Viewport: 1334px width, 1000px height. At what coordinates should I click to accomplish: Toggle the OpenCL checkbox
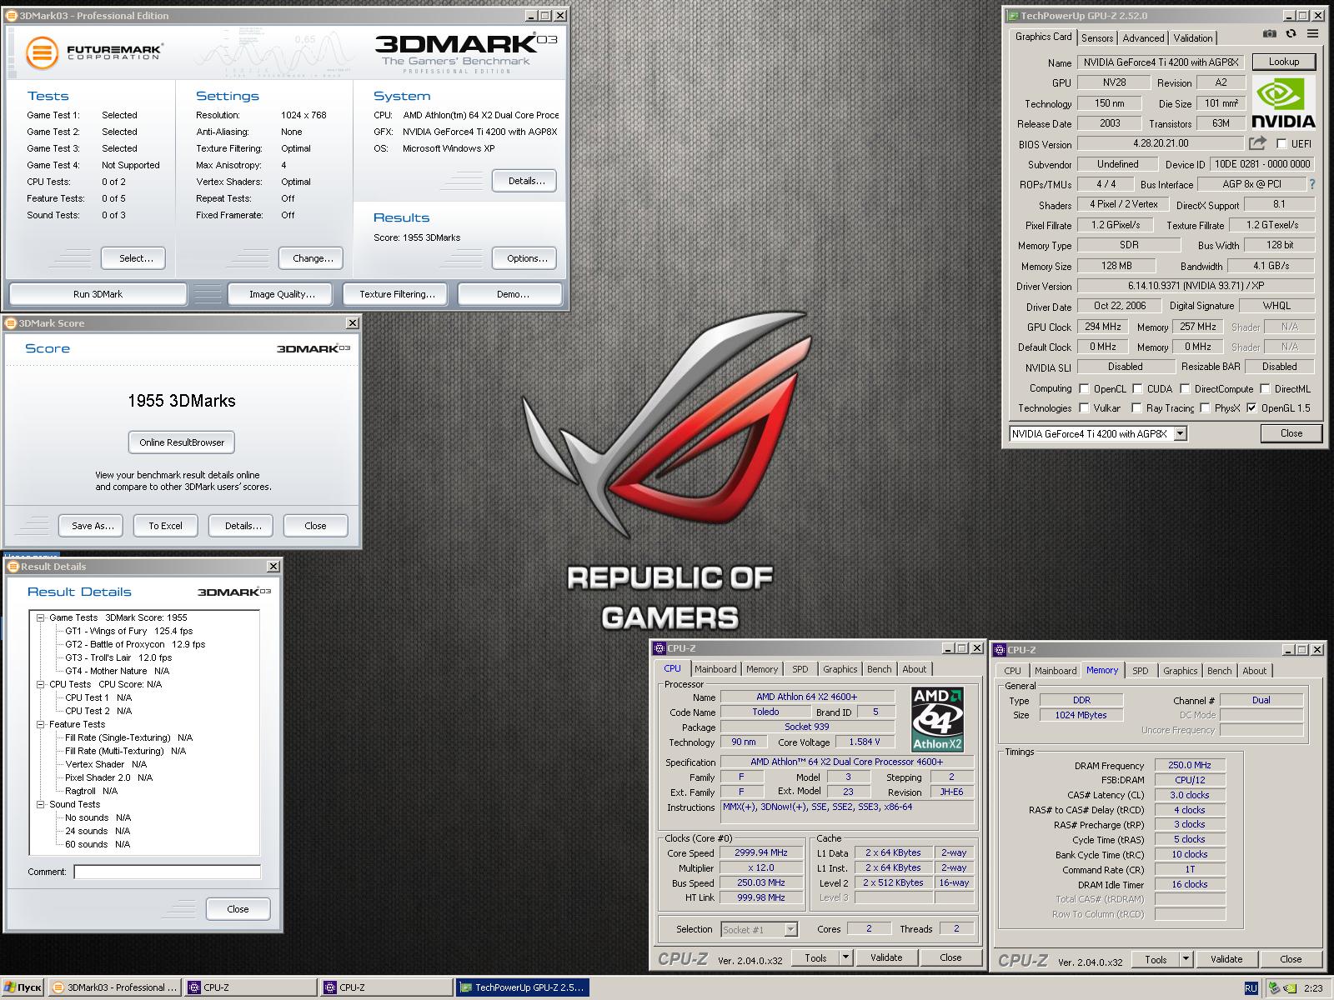coord(1084,388)
